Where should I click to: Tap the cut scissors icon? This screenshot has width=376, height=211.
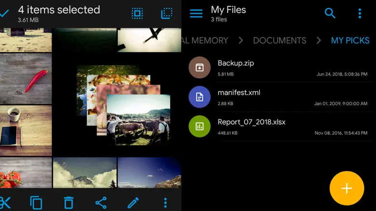pos(5,202)
